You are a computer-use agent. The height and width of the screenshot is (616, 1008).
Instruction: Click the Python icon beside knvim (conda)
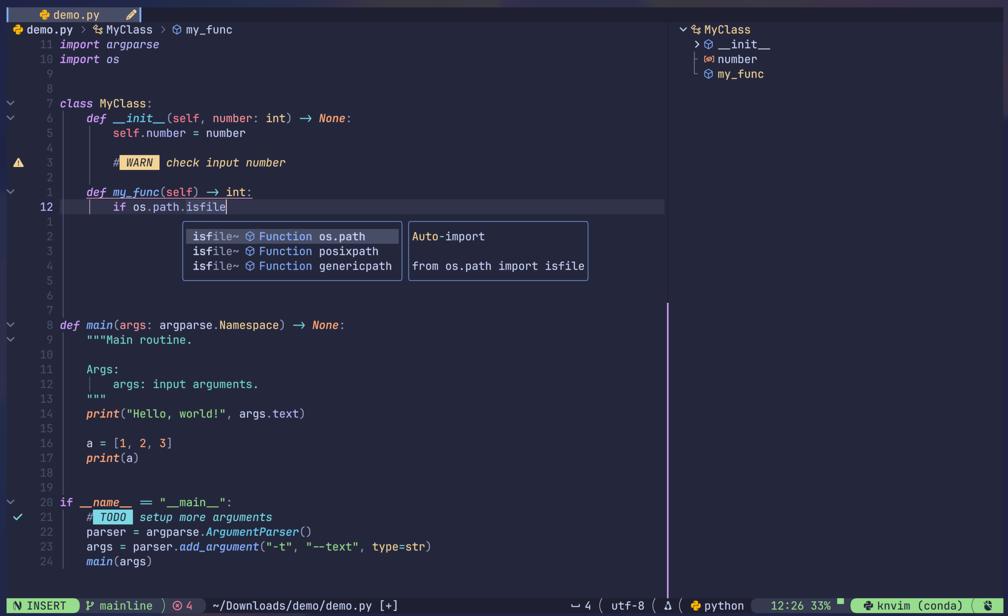868,606
